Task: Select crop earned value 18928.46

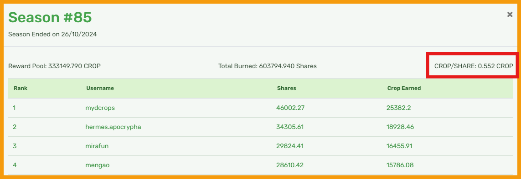Action: pos(400,127)
